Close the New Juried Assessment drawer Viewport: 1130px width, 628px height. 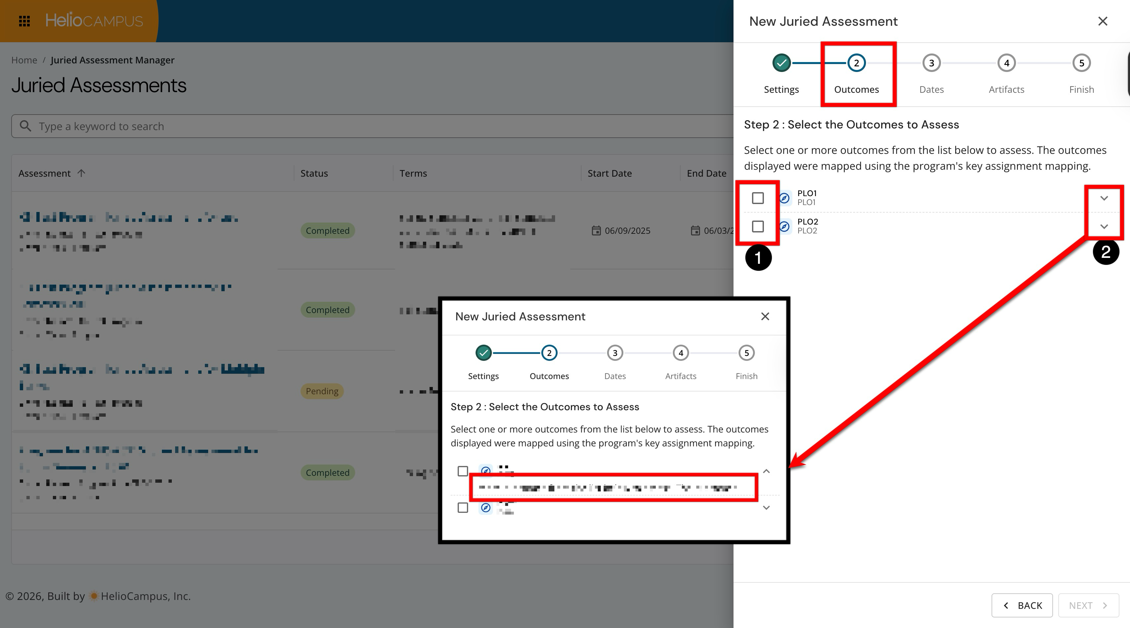pyautogui.click(x=1102, y=21)
